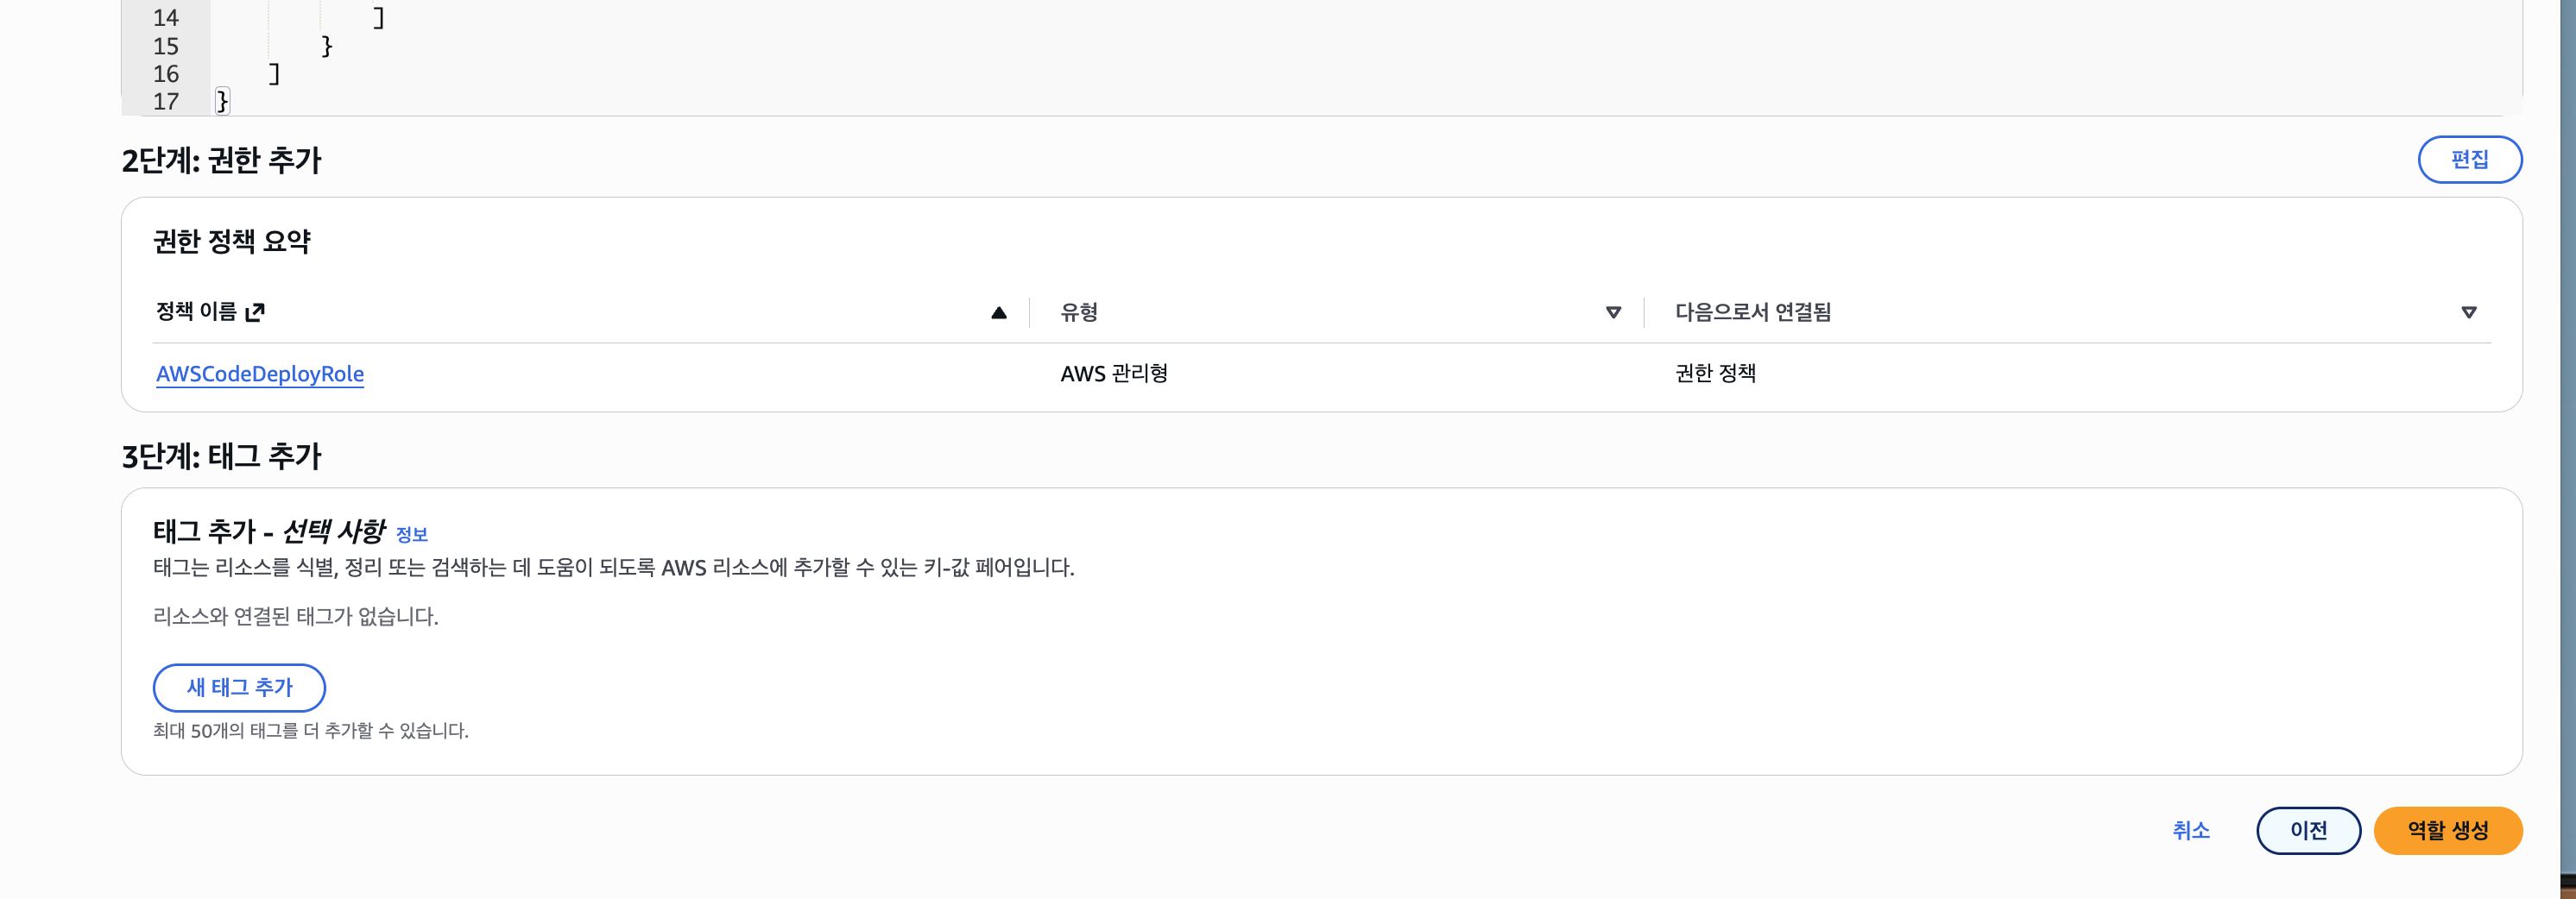The image size is (2576, 899).
Task: Go back with the 이전 button
Action: pyautogui.click(x=2308, y=830)
